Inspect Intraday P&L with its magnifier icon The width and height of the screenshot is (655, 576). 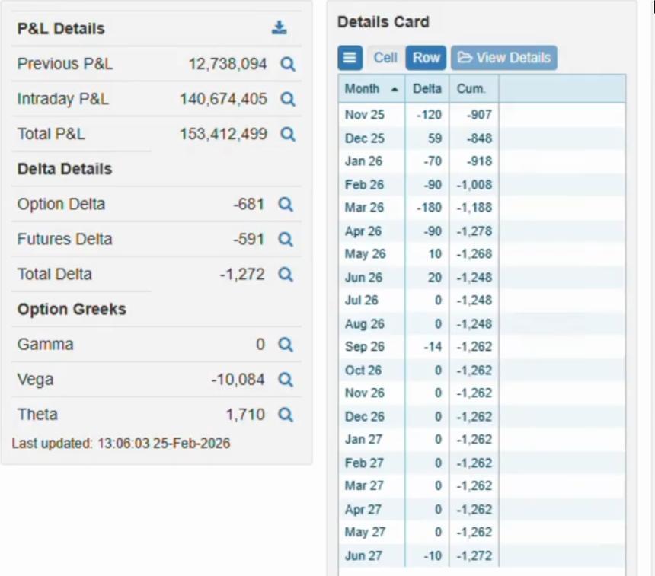(287, 99)
